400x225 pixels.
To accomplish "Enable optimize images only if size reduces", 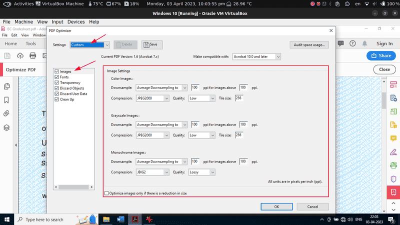I will coord(106,193).
